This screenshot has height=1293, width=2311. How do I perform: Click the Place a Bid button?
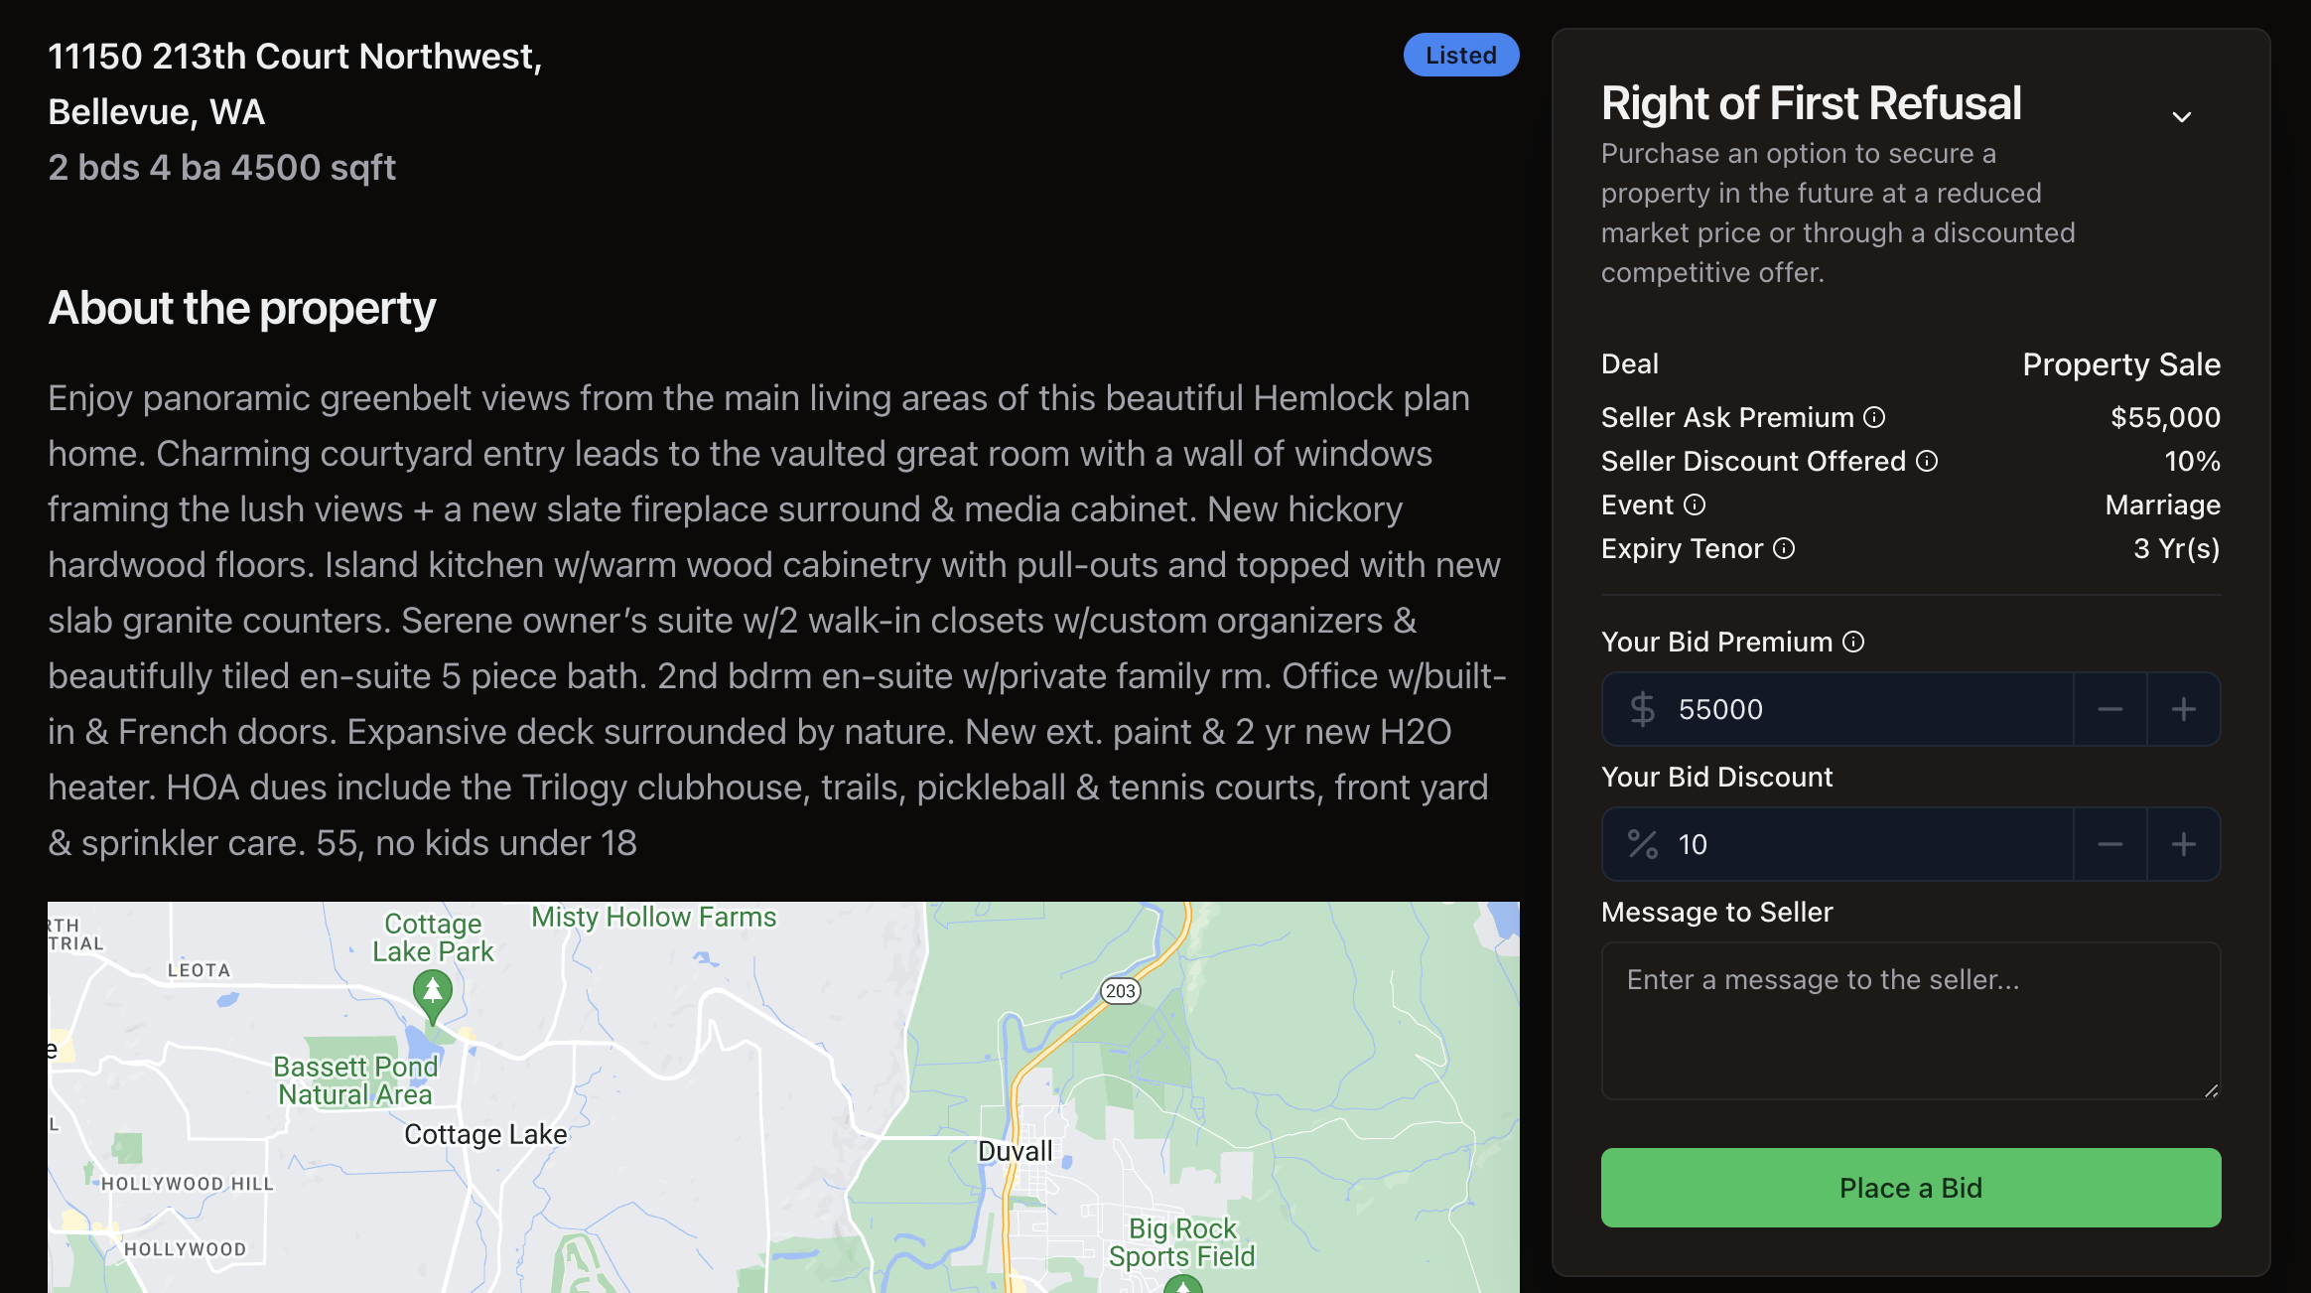[x=1911, y=1188]
